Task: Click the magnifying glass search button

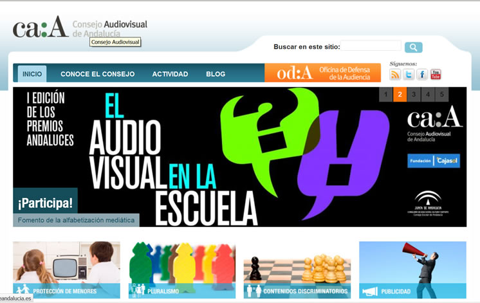Action: click(413, 47)
